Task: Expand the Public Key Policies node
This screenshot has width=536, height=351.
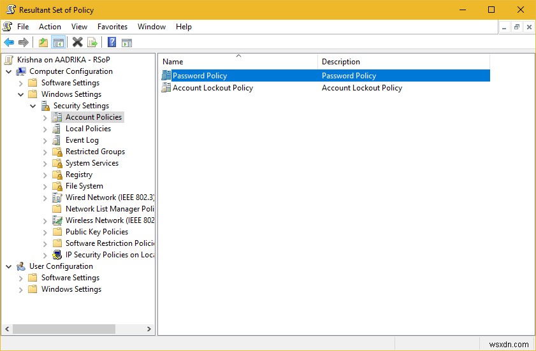Action: (45, 233)
